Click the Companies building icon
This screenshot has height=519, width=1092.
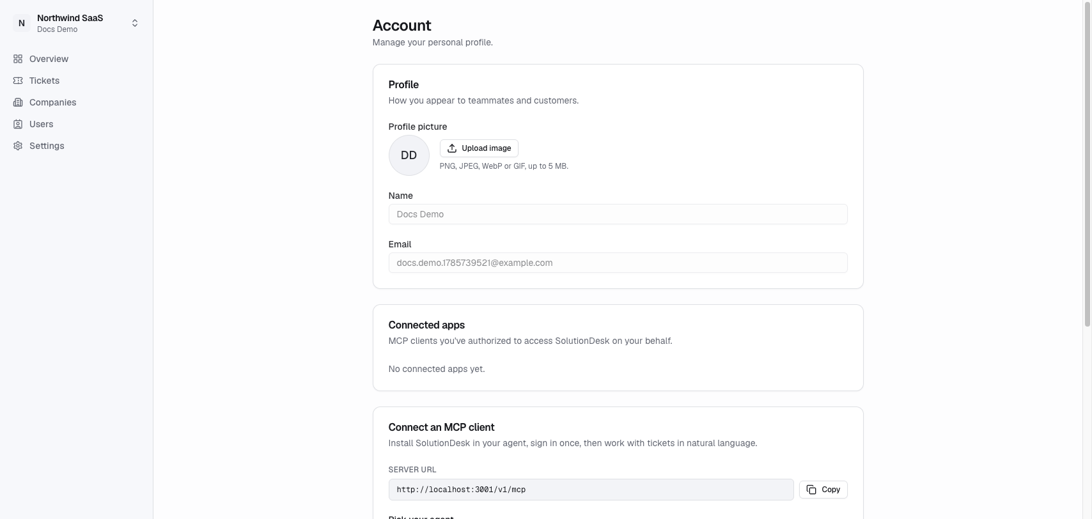[18, 102]
